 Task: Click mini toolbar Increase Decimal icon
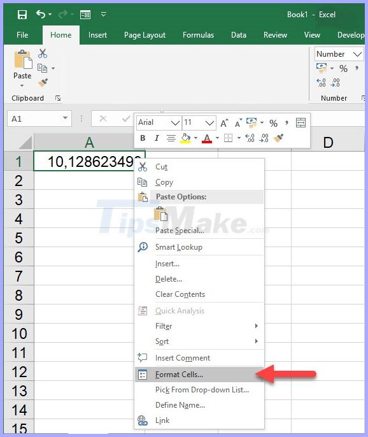(250, 138)
